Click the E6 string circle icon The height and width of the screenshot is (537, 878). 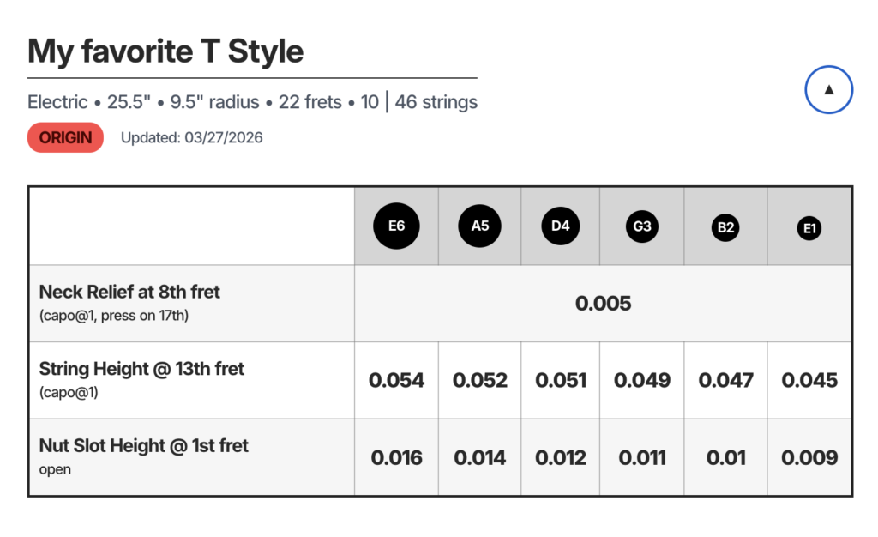pos(396,226)
